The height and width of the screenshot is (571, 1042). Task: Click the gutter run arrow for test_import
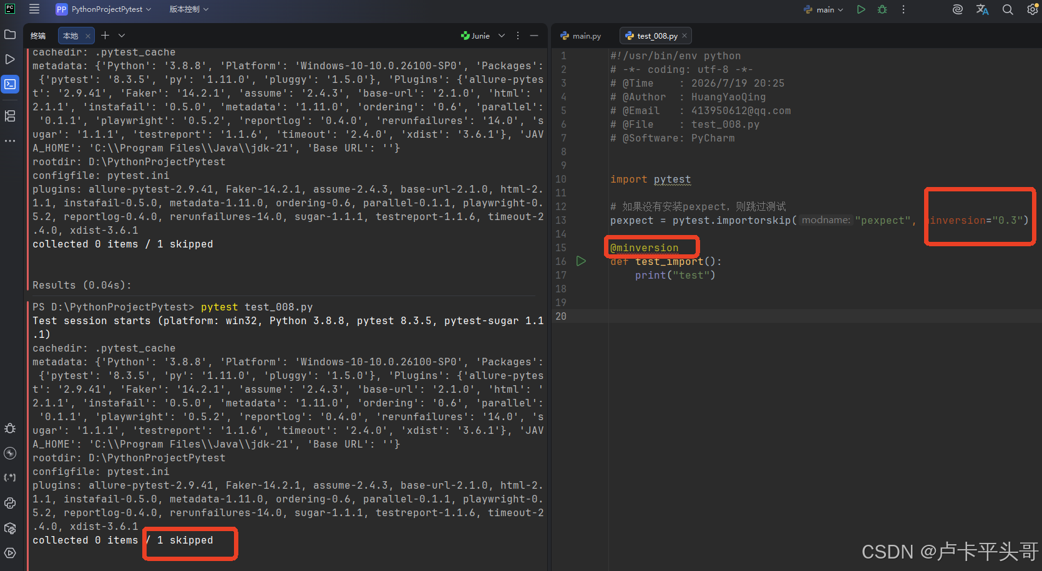(x=581, y=261)
